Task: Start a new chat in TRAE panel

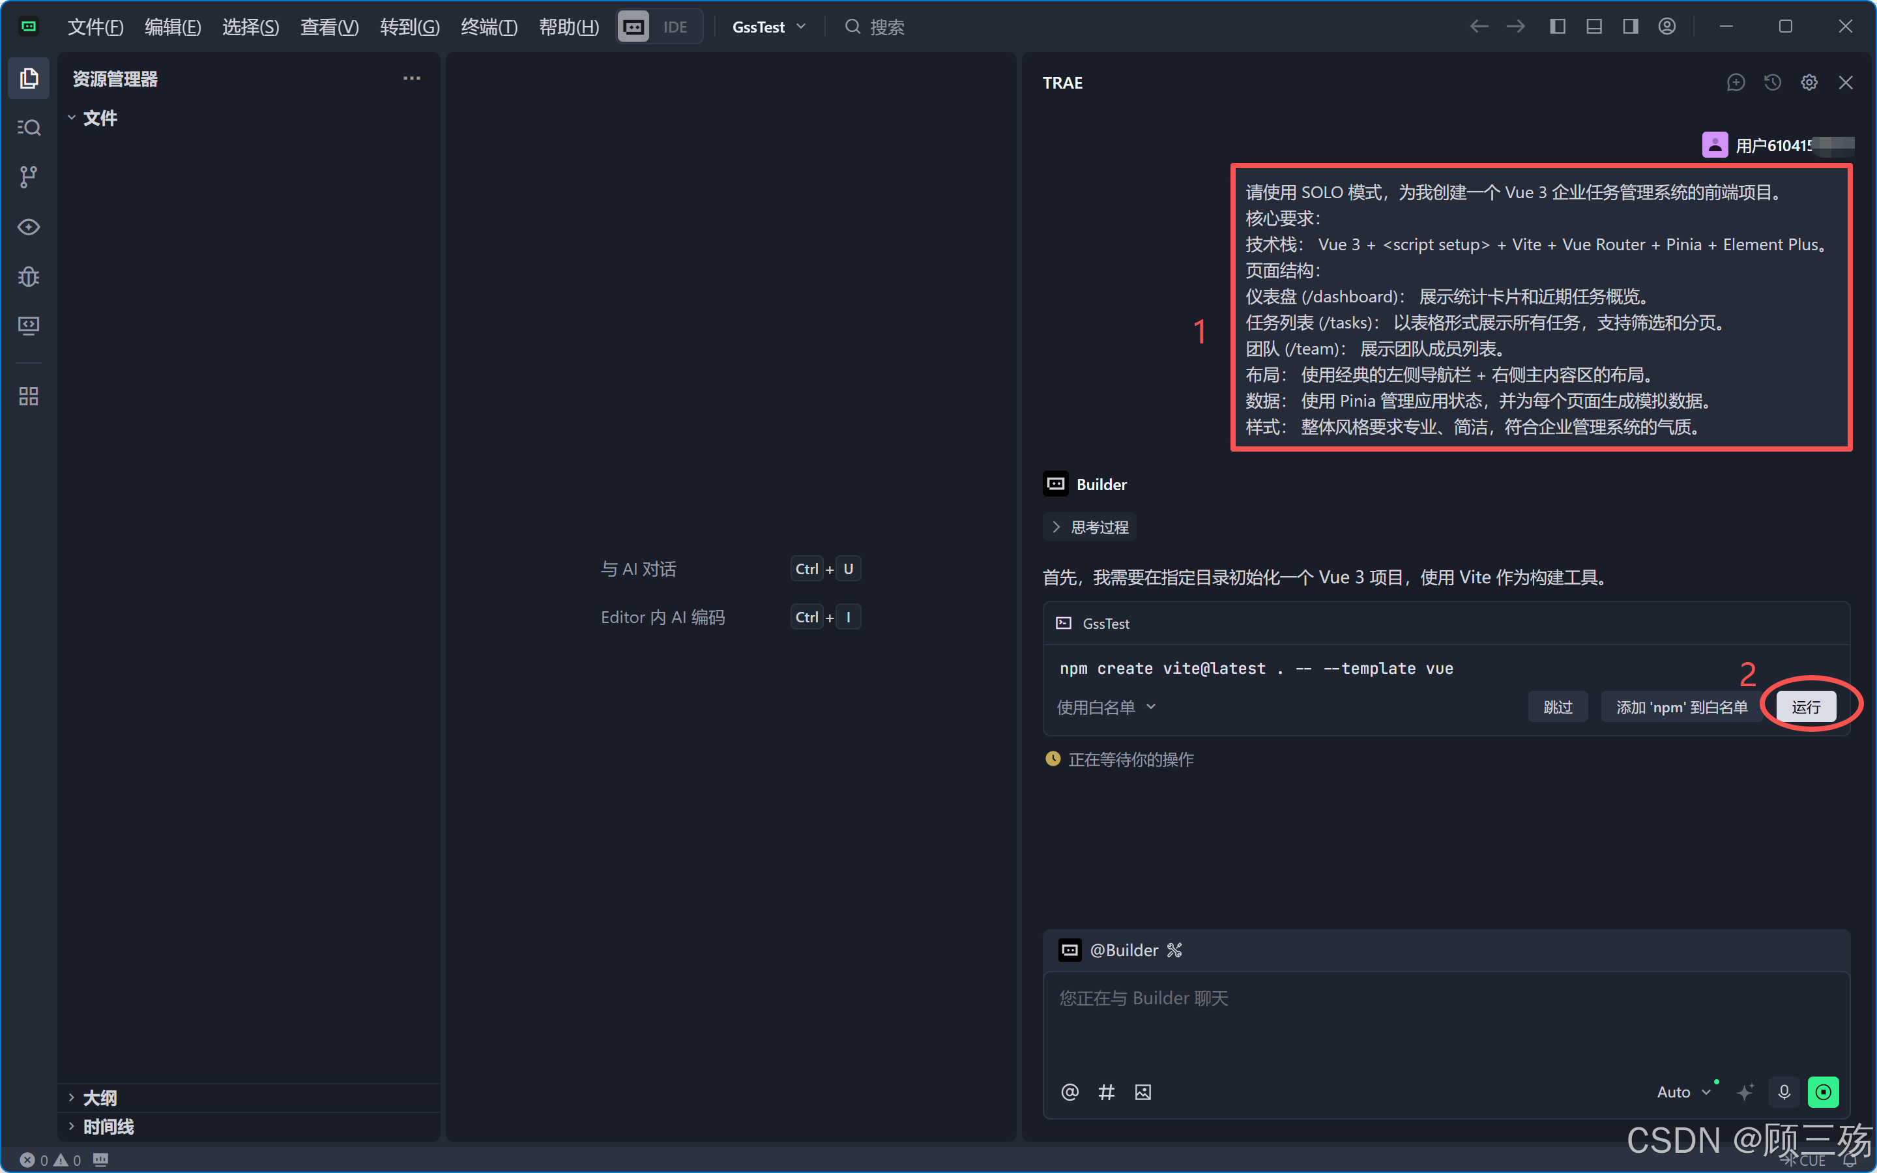Action: point(1736,82)
